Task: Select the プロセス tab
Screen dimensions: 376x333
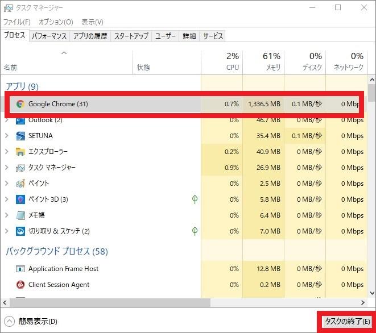Action: [15, 35]
